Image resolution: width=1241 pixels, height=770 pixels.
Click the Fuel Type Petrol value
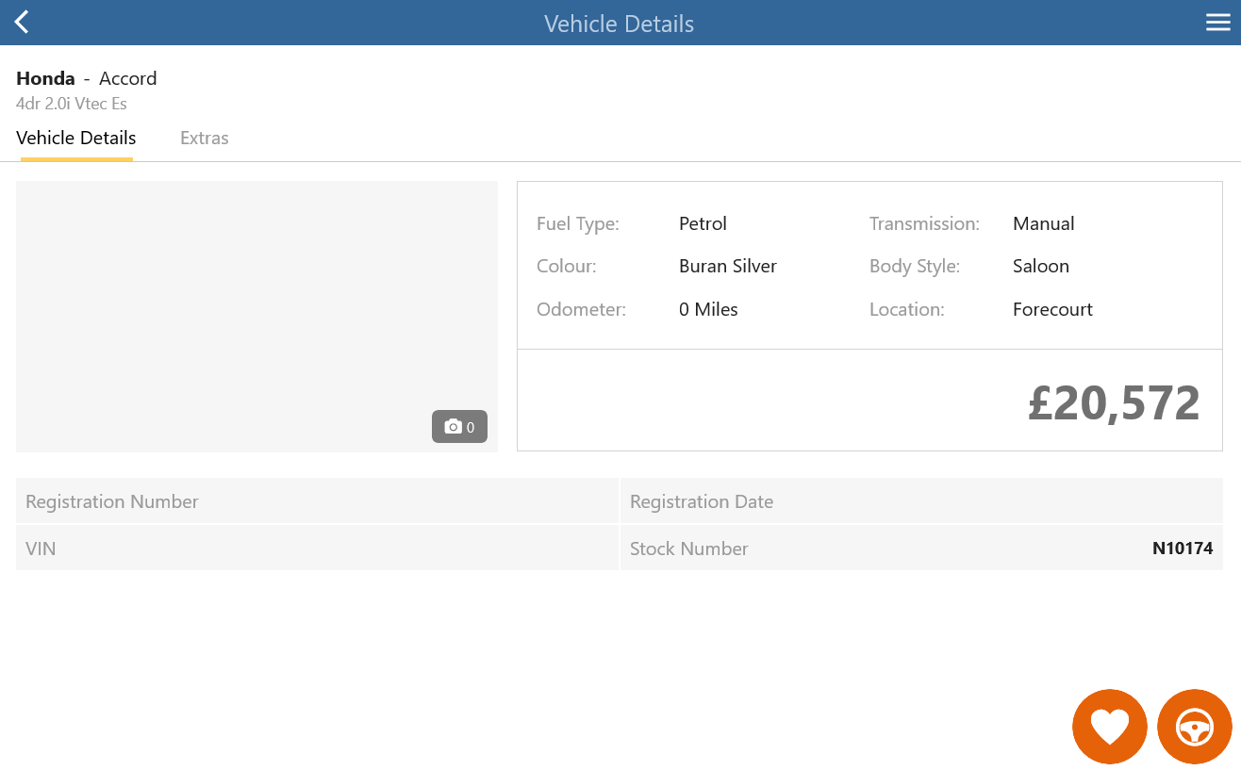point(703,223)
